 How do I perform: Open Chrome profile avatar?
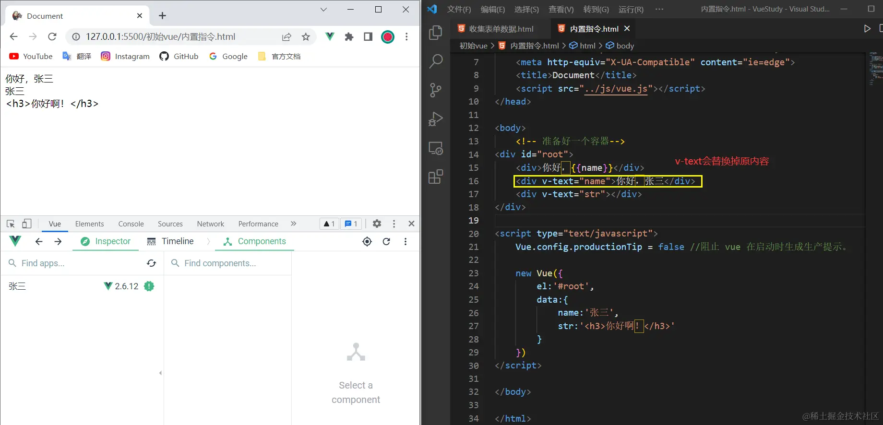pyautogui.click(x=388, y=37)
